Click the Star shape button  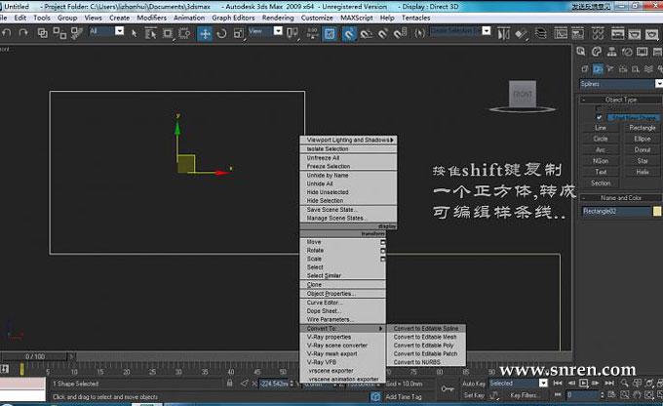coord(643,161)
